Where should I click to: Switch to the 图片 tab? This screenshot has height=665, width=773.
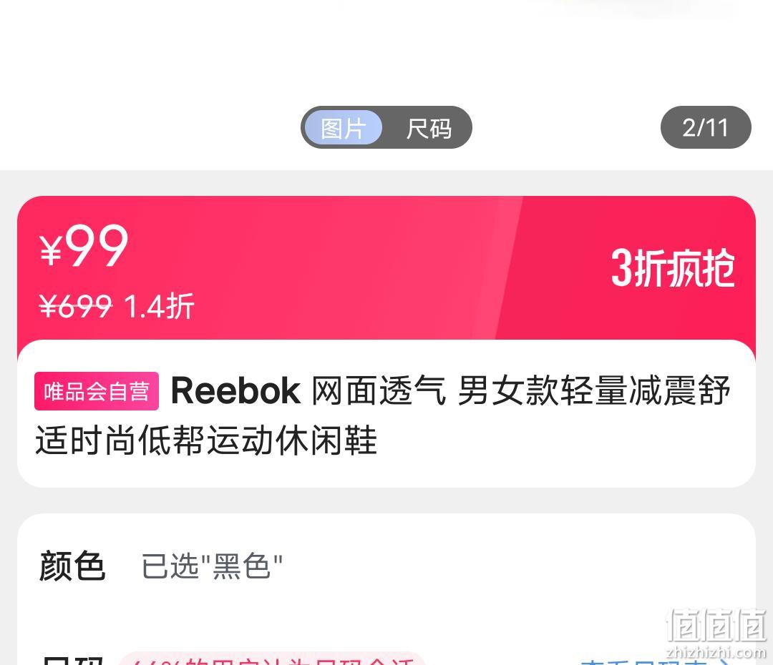coord(343,128)
